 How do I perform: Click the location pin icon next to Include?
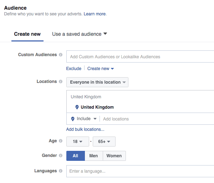[x=73, y=119]
